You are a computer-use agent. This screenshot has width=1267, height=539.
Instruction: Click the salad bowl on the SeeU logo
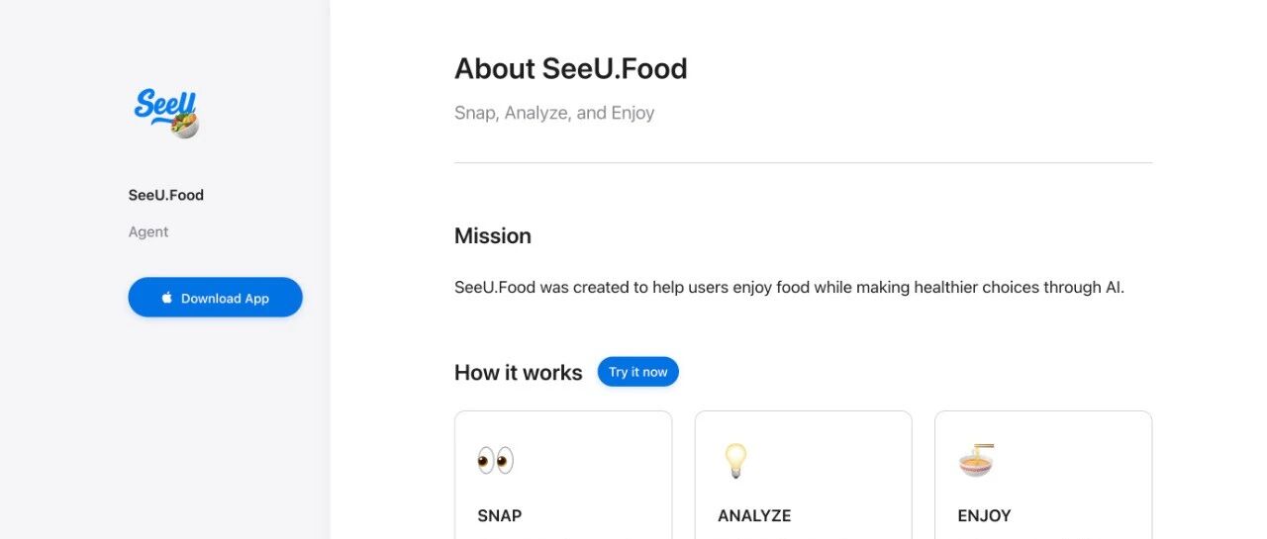185,125
